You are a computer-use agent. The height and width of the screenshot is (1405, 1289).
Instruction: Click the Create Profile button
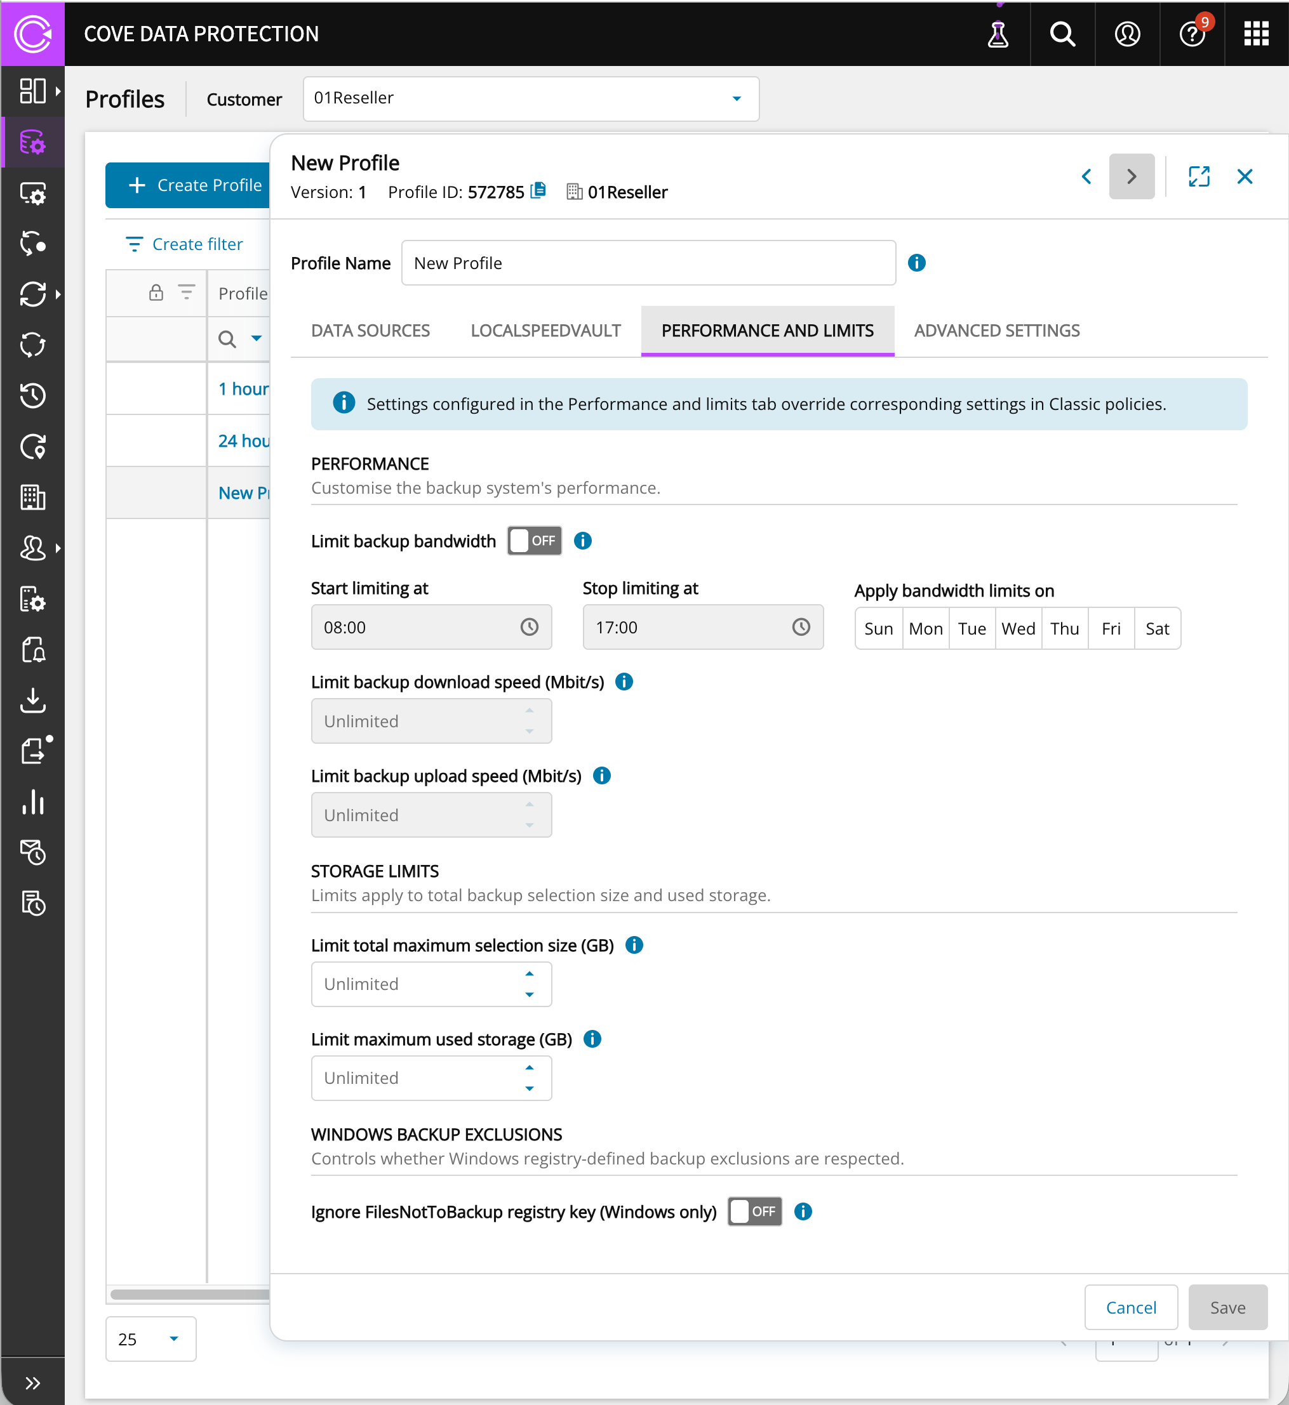(x=187, y=185)
